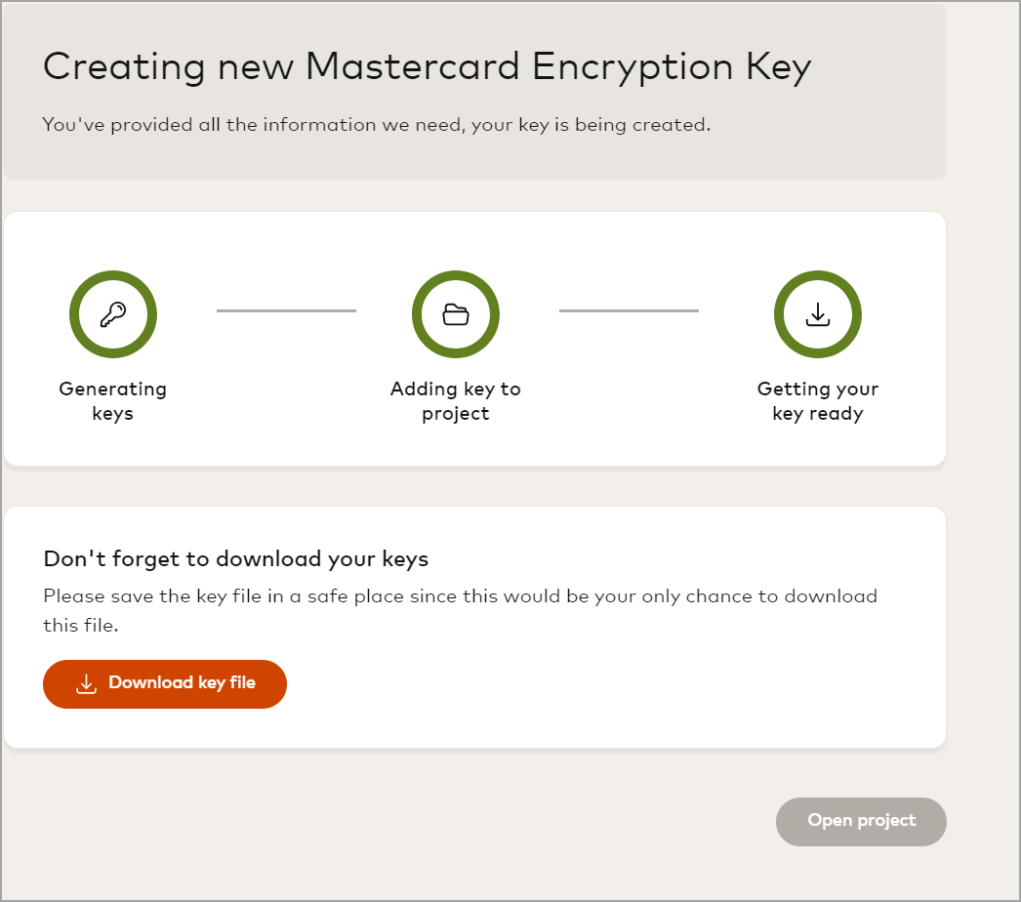1021x902 pixels.
Task: Click the Getting your key ready step label
Action: click(817, 400)
